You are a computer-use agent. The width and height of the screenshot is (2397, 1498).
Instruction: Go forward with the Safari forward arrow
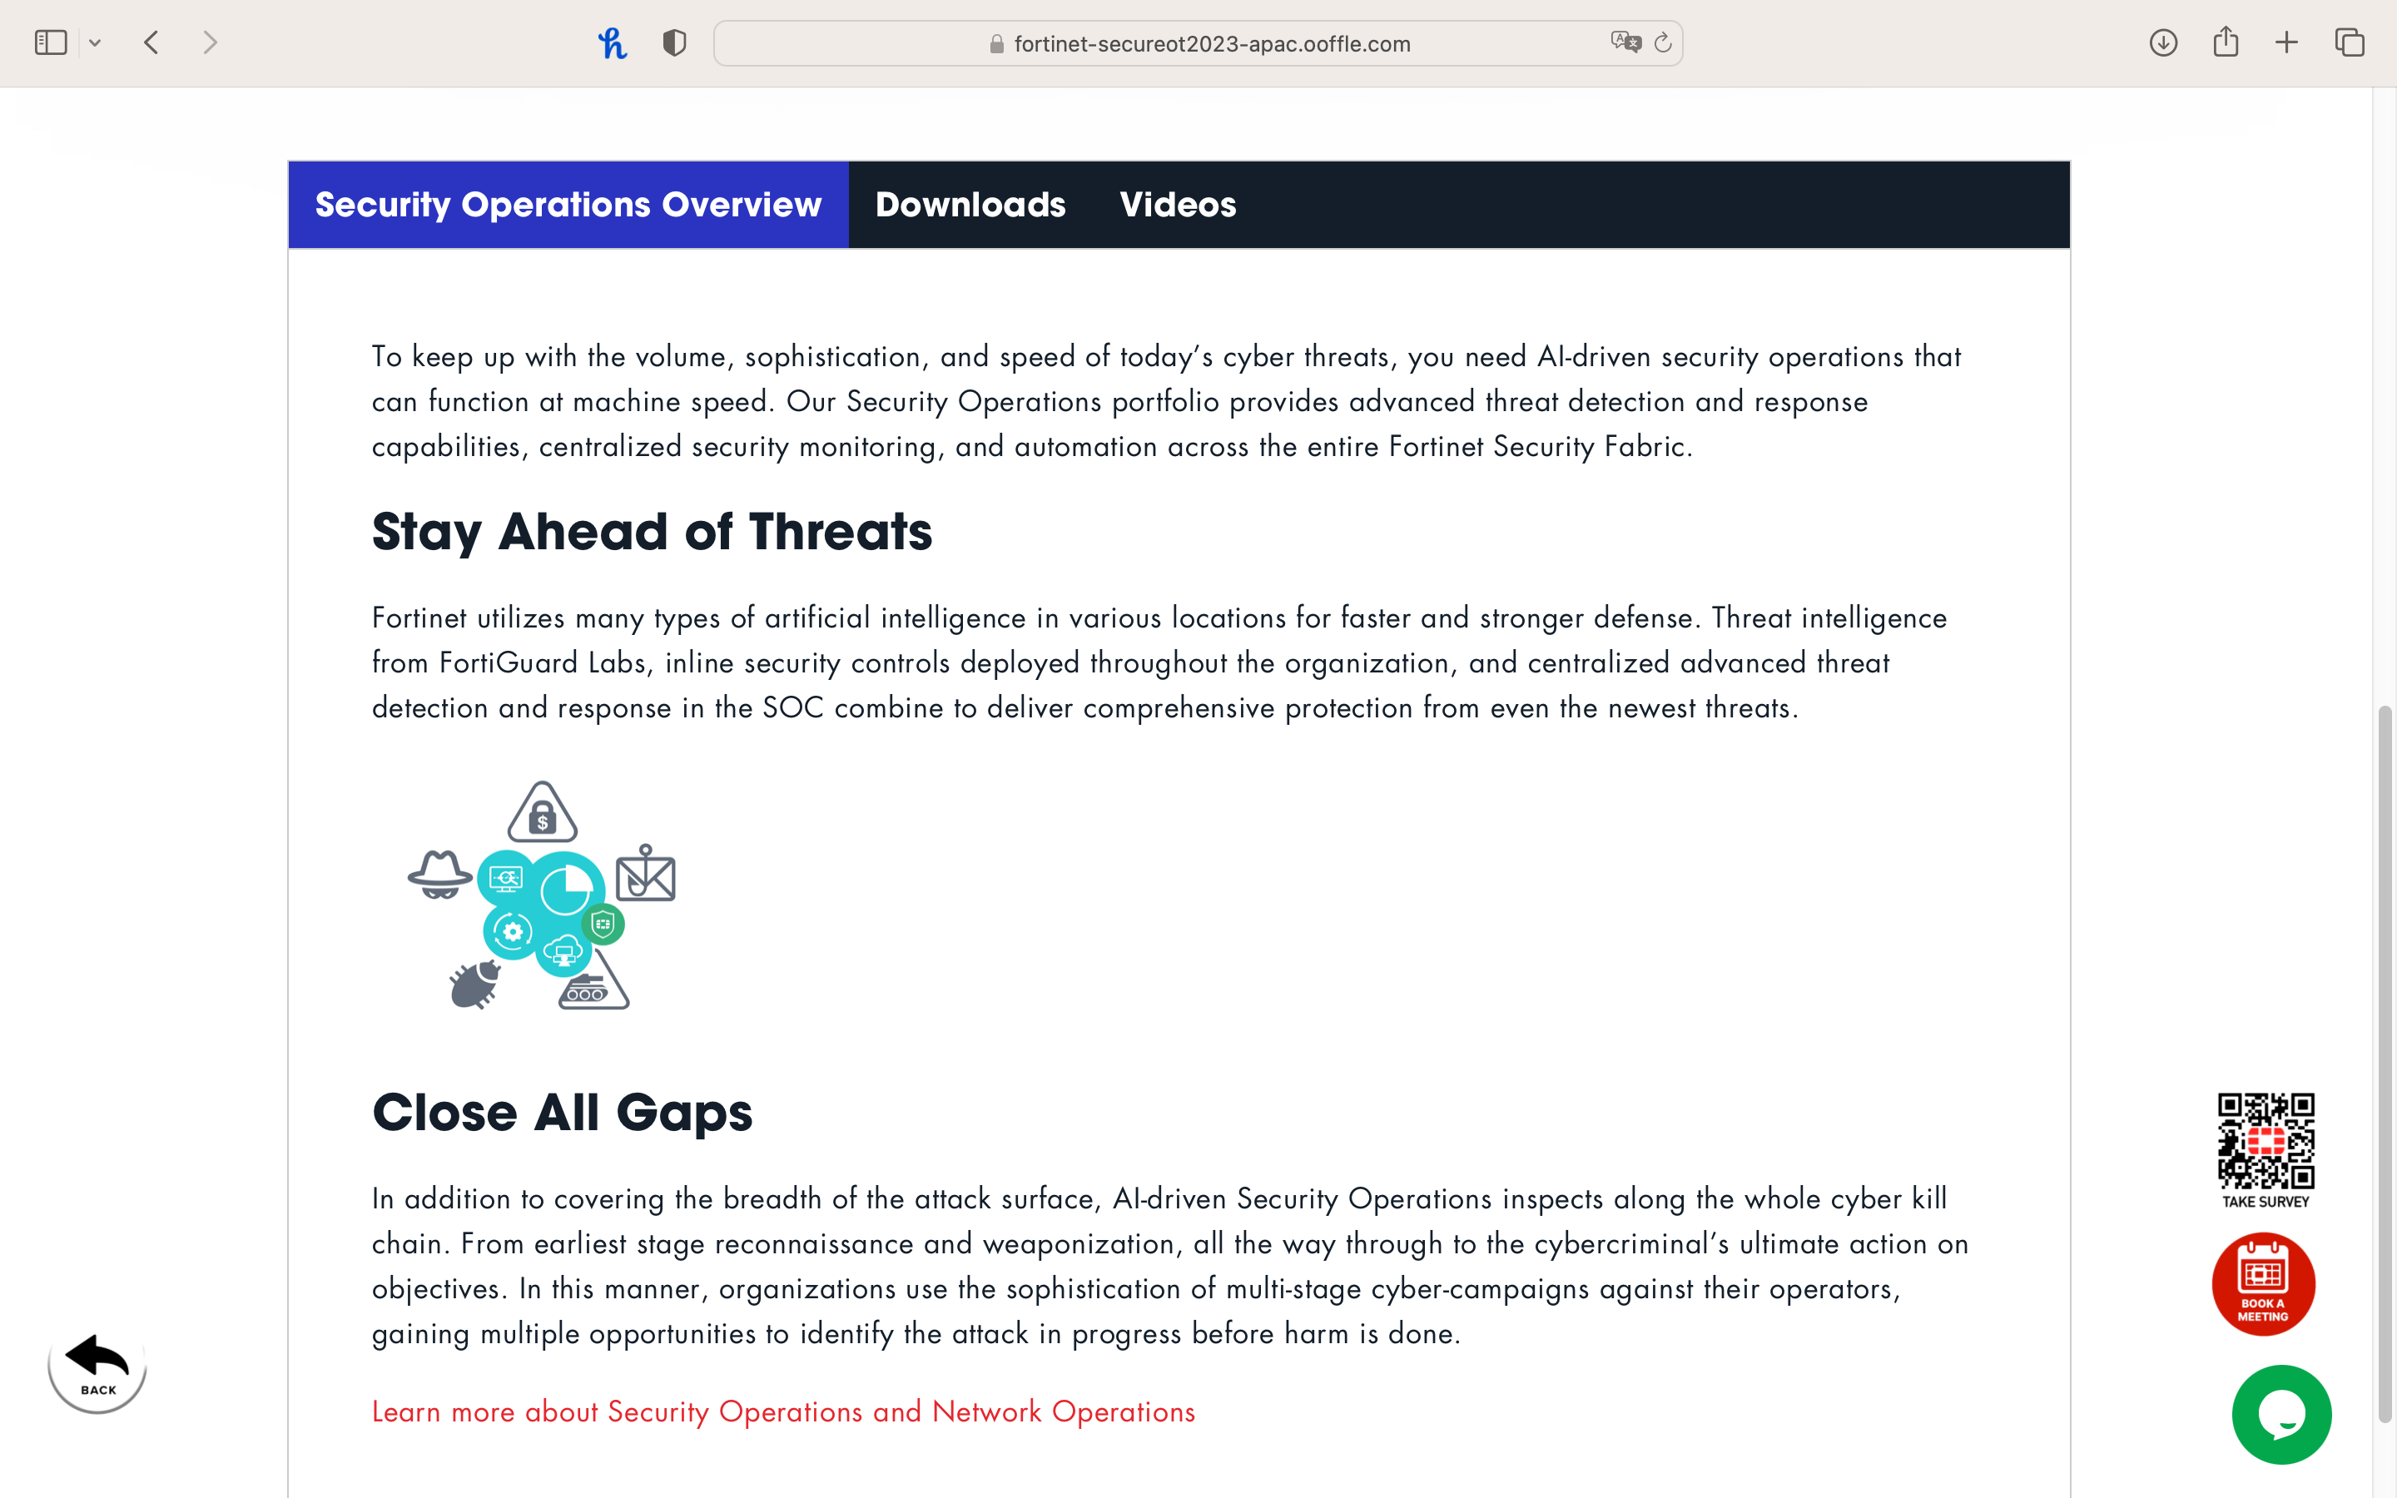point(209,42)
